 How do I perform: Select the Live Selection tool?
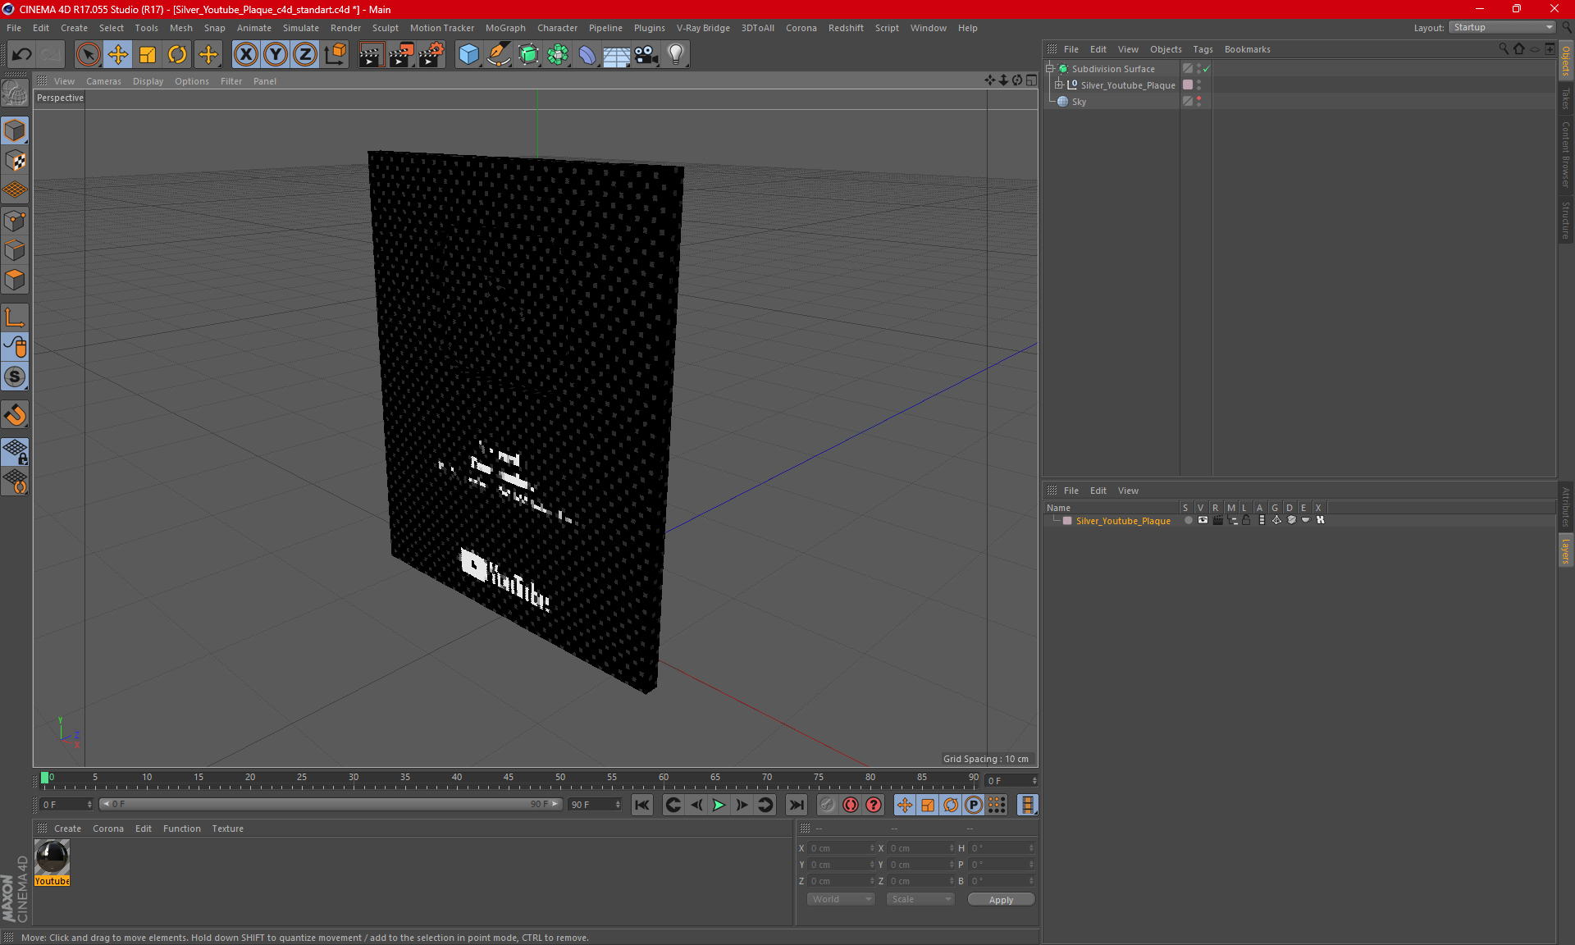click(x=88, y=54)
